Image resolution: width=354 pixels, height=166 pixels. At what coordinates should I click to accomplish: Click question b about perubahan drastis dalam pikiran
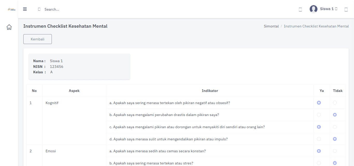(164, 115)
